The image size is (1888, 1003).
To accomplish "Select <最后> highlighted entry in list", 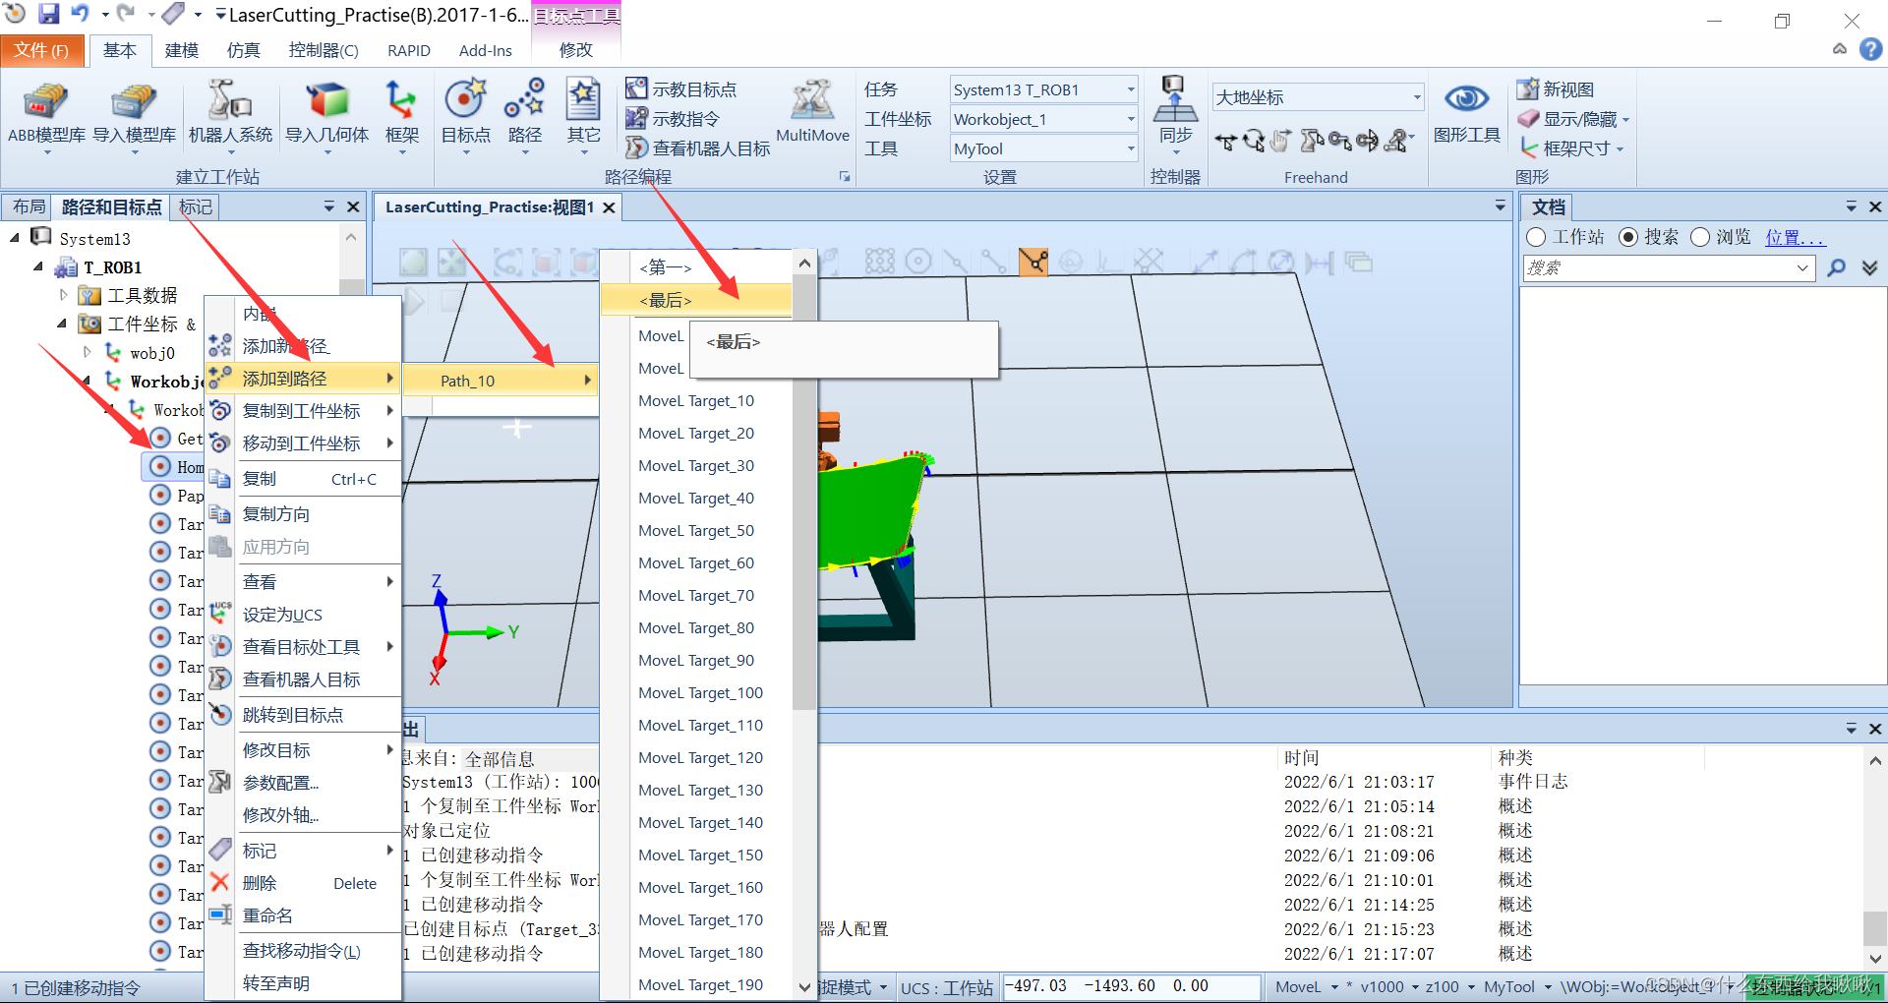I will (696, 300).
